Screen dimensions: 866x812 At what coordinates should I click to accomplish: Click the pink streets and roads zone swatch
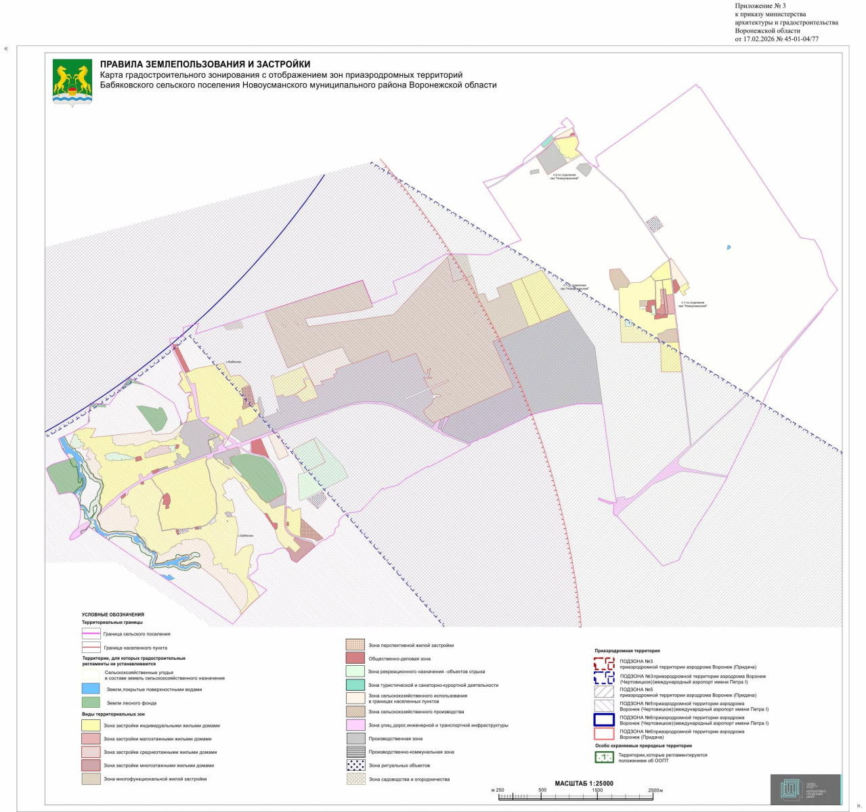(x=355, y=725)
